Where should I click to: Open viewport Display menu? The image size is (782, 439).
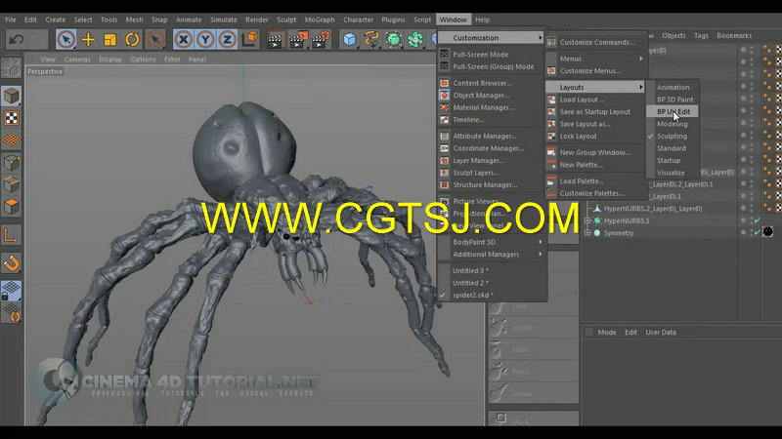pos(110,60)
